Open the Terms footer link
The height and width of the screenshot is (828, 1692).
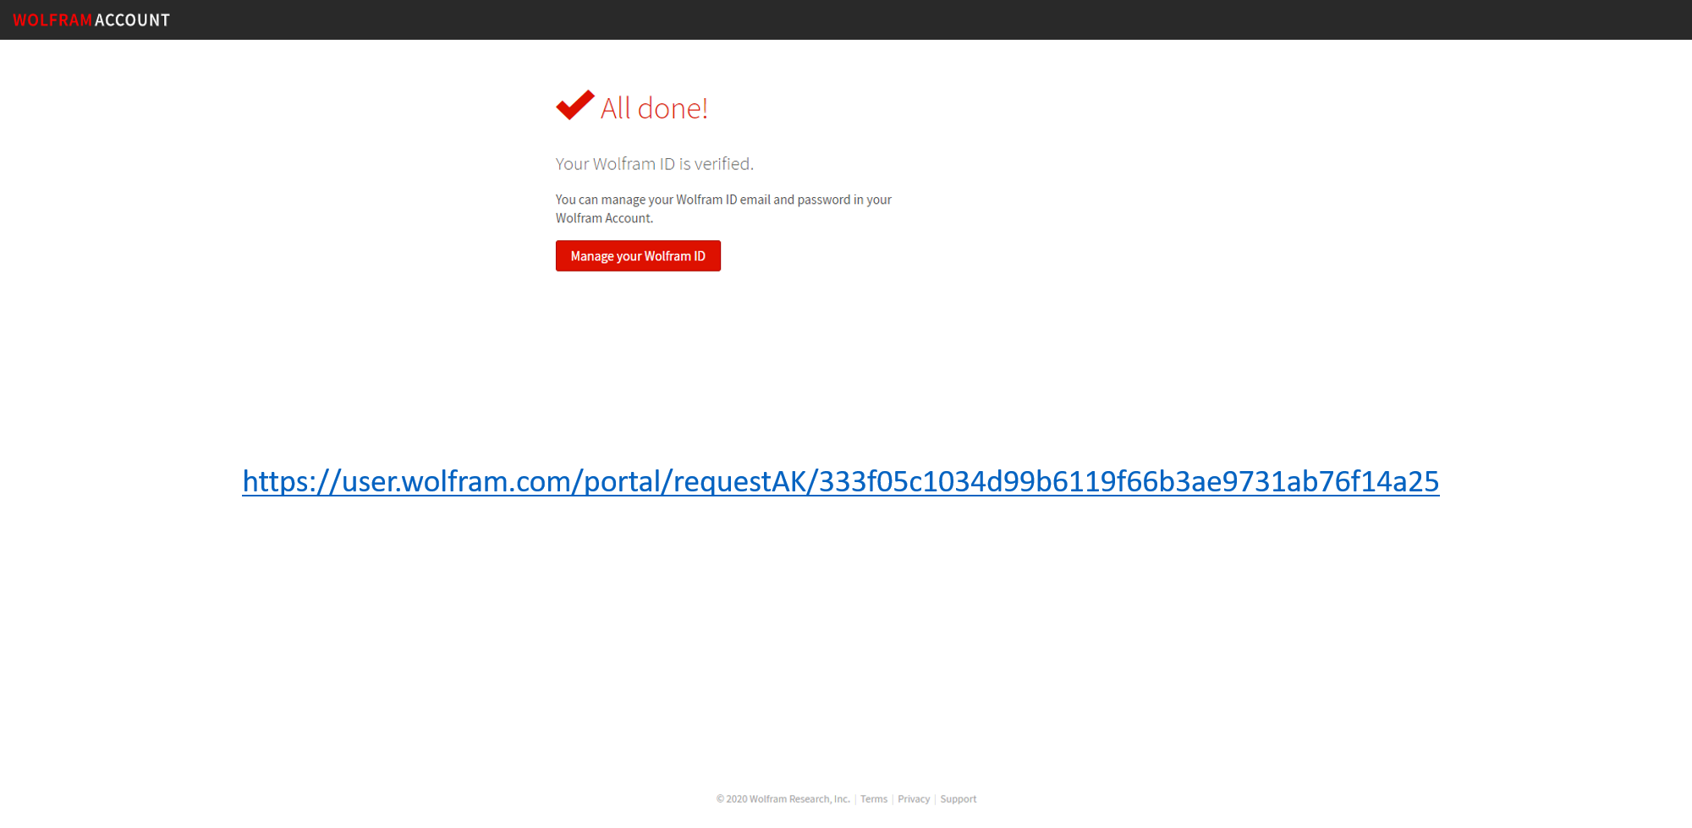[x=874, y=799]
